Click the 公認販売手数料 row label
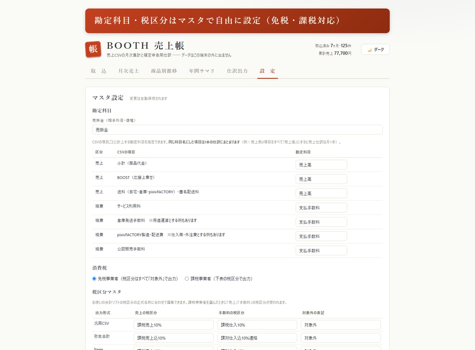 pos(131,249)
